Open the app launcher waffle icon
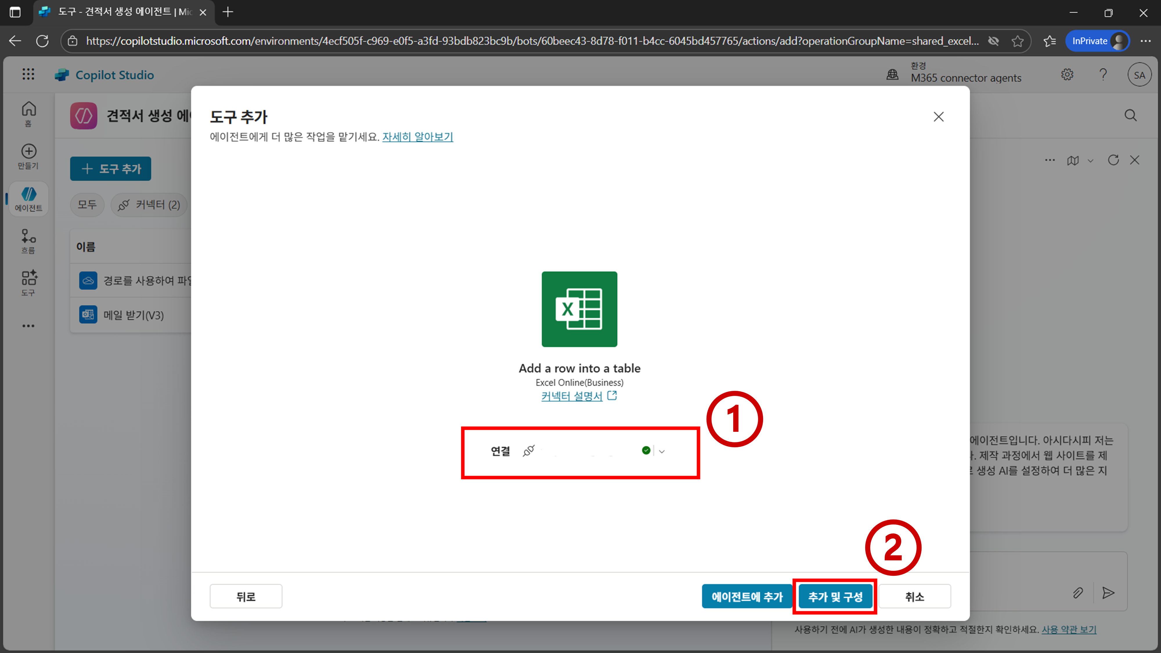This screenshot has width=1161, height=653. (x=28, y=74)
